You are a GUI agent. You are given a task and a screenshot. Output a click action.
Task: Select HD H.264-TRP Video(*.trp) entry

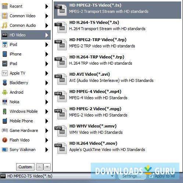pos(117,62)
